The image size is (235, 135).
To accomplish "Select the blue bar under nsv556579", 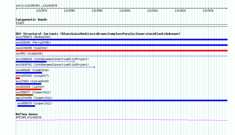I will tap(26, 106).
